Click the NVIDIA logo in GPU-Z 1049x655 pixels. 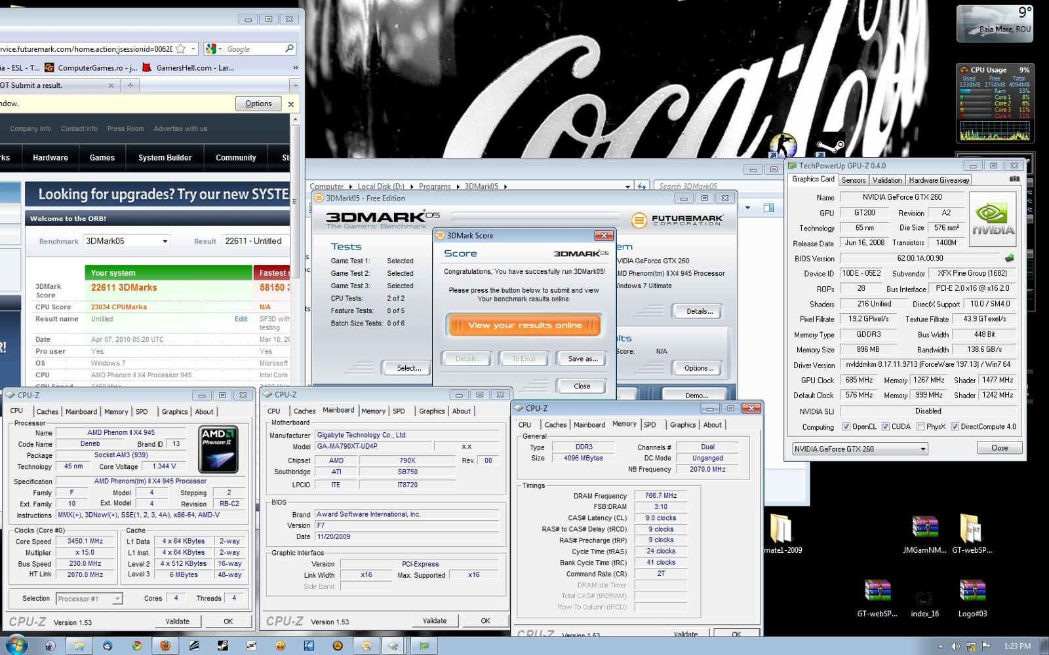(993, 219)
